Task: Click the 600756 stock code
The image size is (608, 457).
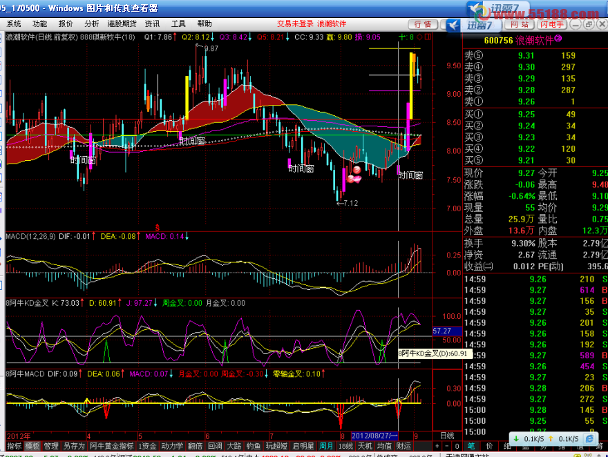Action: pos(498,40)
